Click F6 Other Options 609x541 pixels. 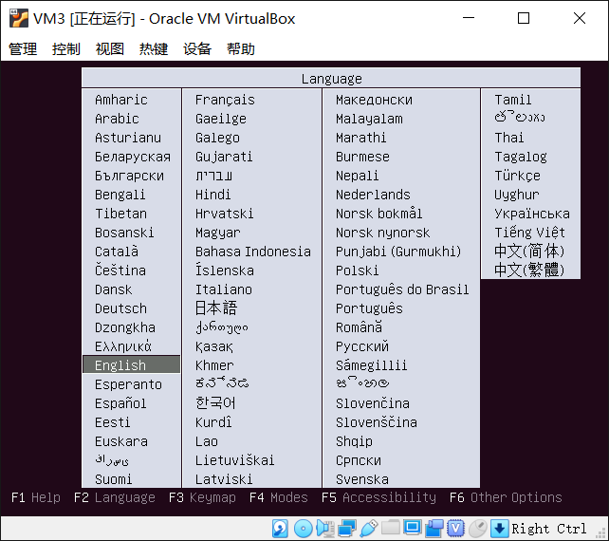coord(506,497)
